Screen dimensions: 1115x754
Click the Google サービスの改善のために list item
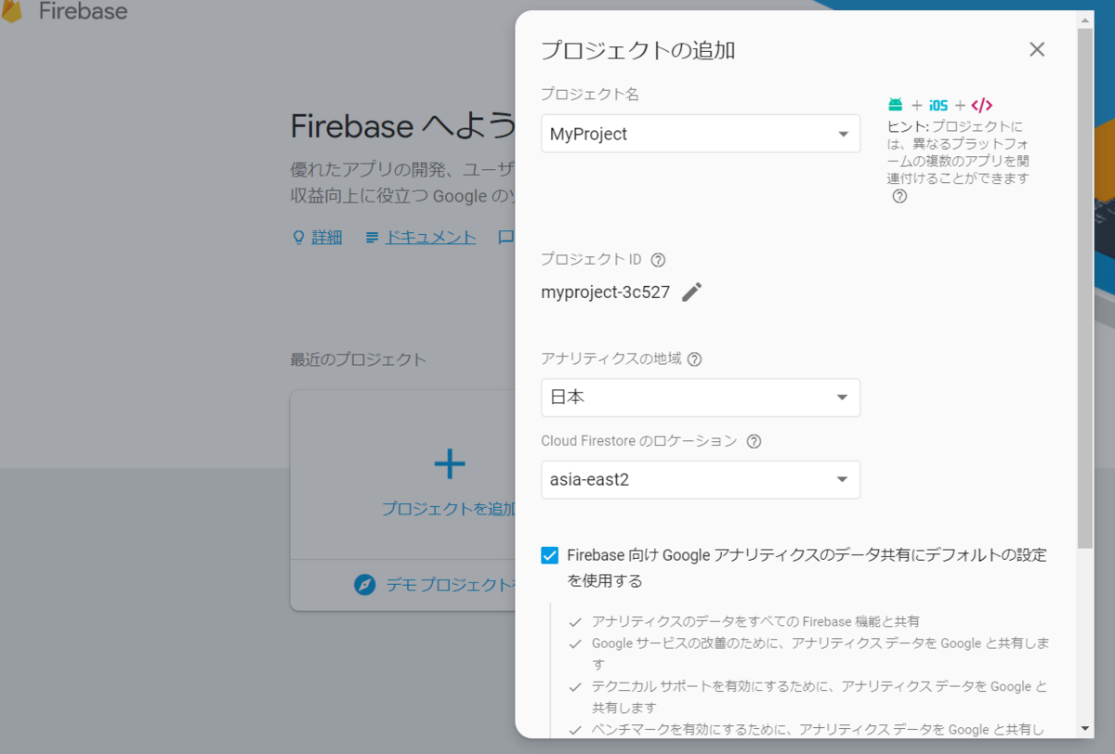pos(820,653)
